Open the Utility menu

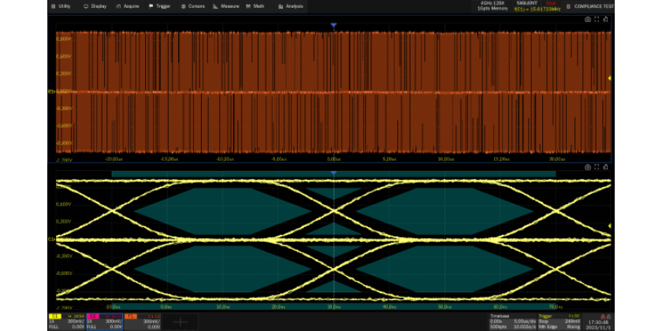click(61, 6)
